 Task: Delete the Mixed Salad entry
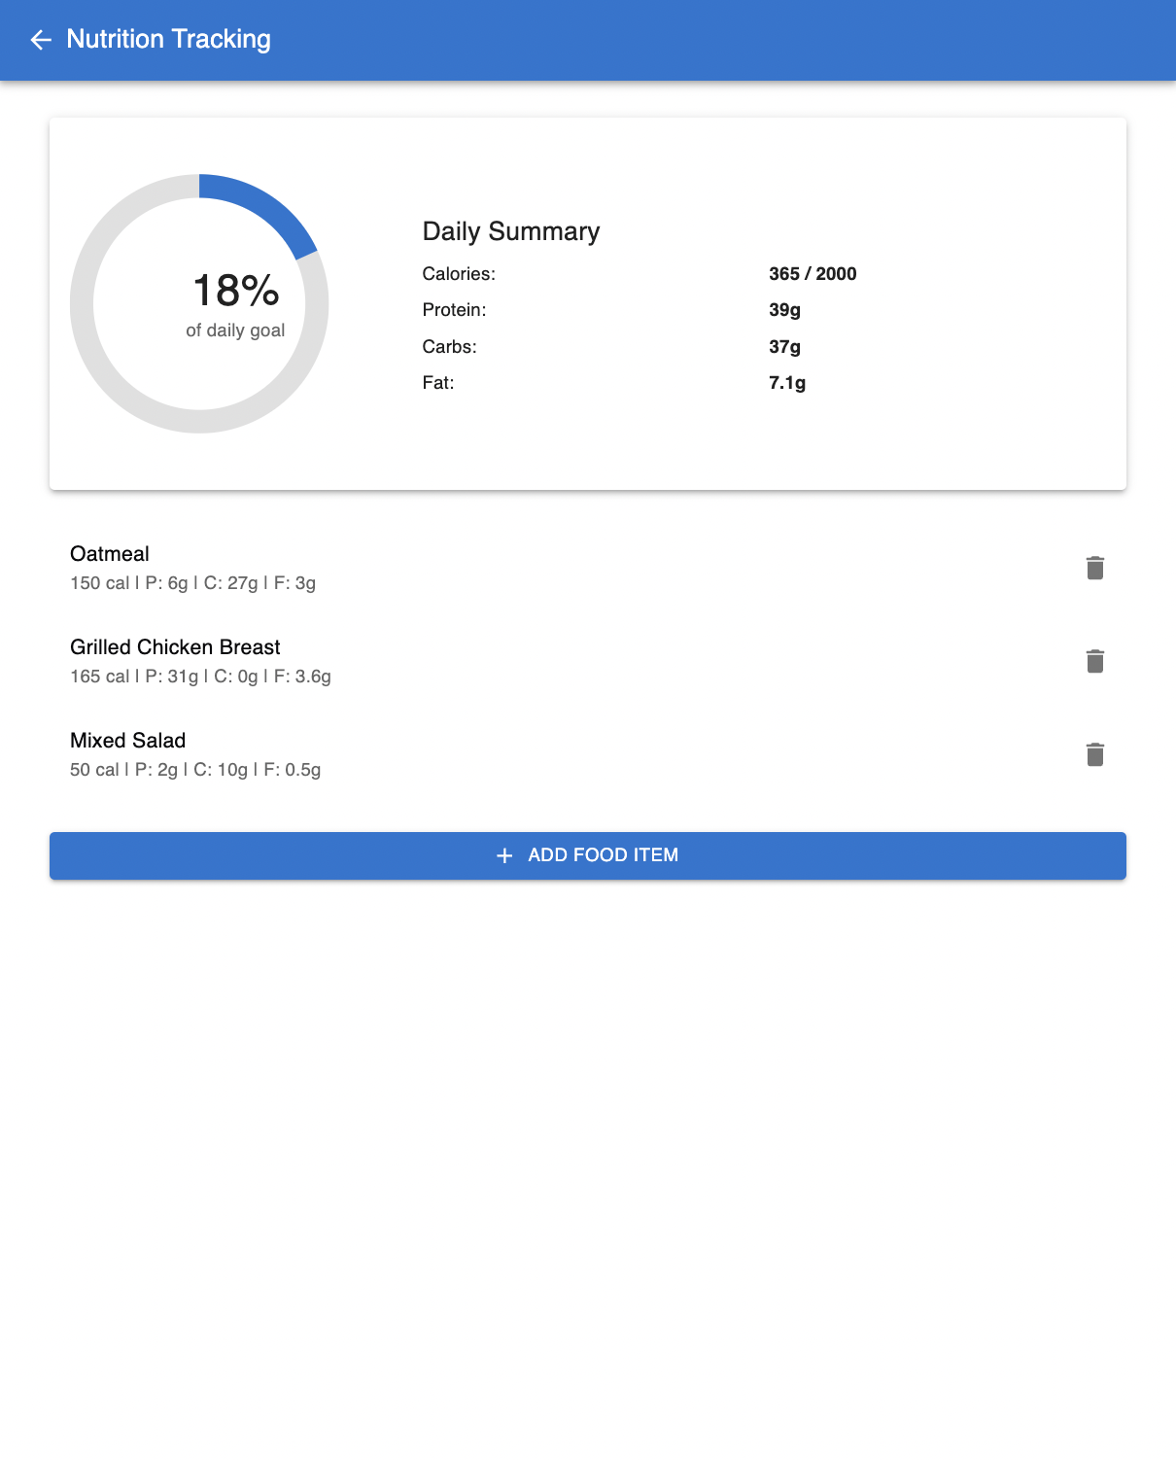[x=1094, y=754]
